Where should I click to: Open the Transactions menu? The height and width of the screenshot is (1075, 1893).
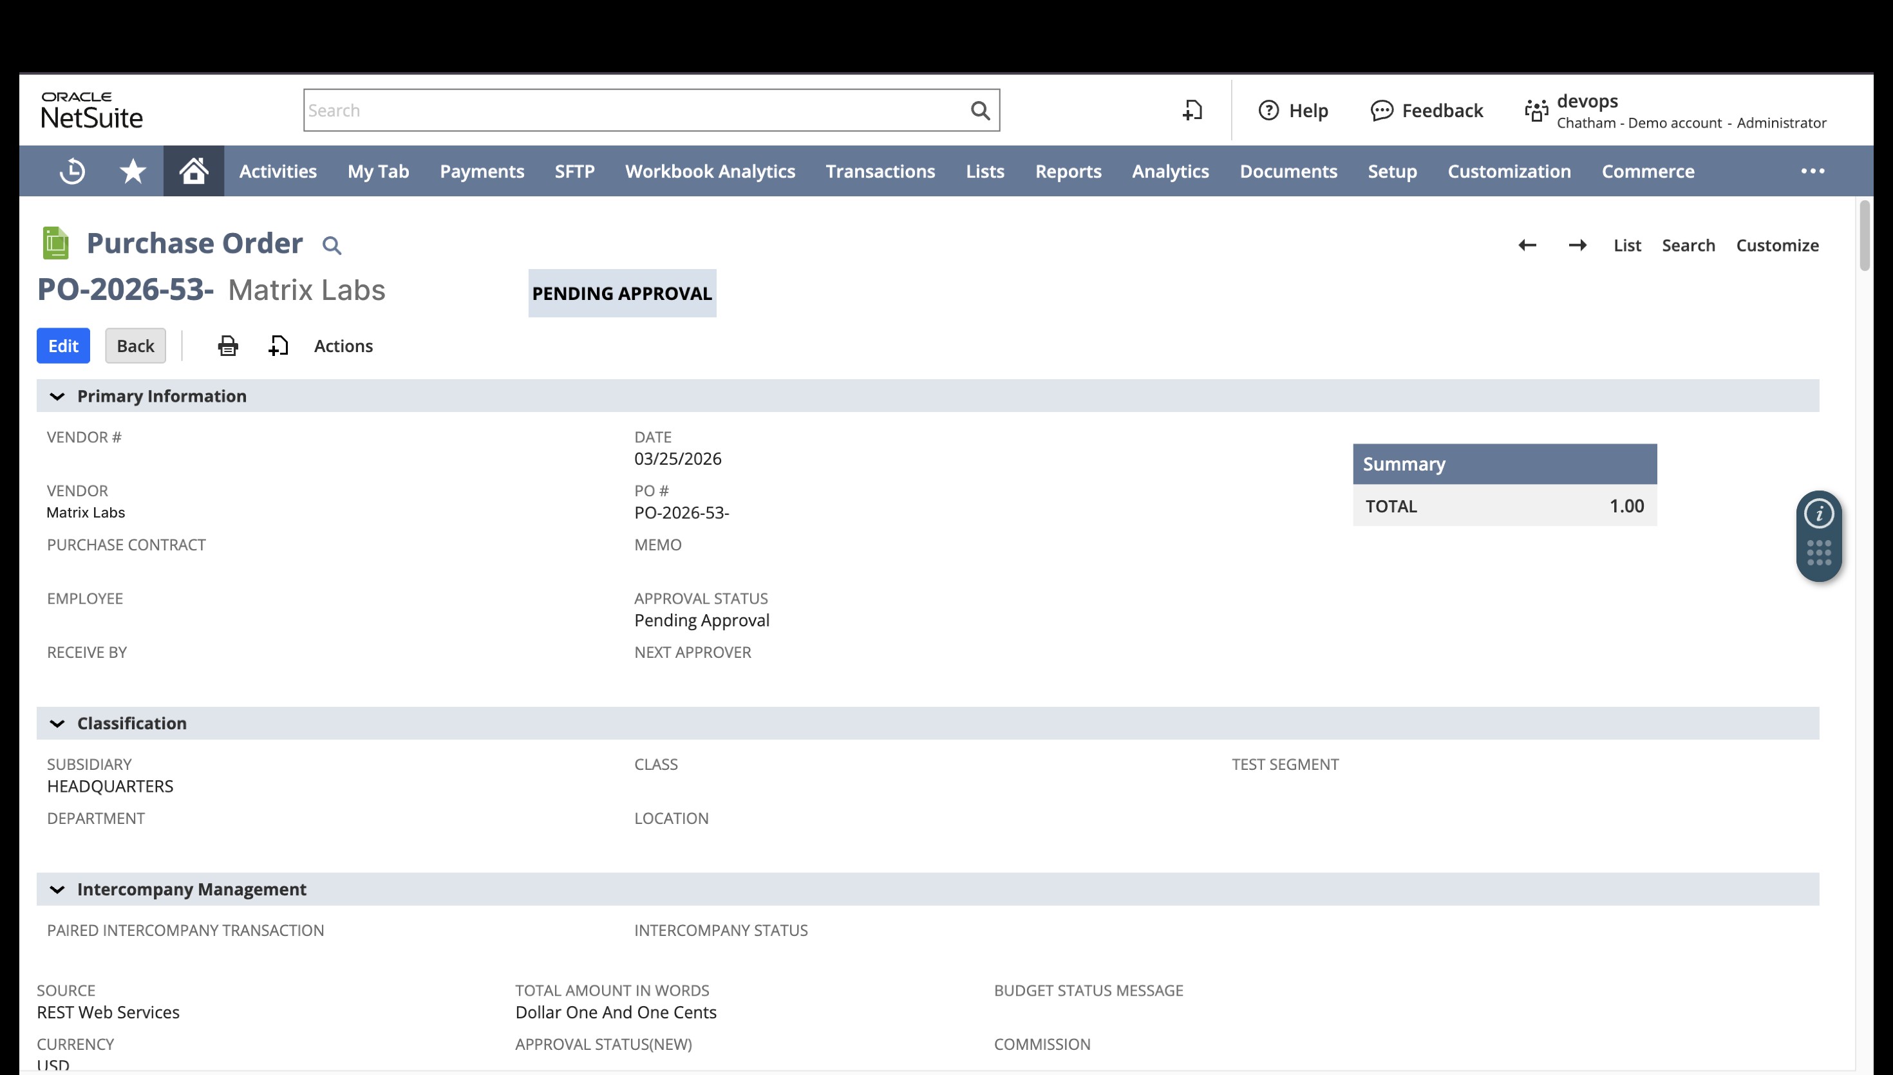(880, 171)
